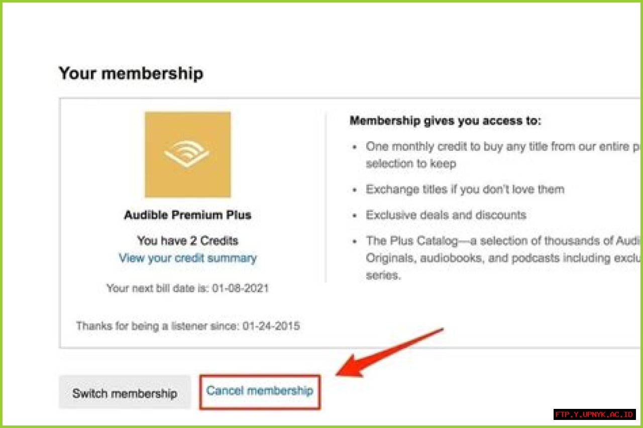Click the 'Your membership' heading

131,73
